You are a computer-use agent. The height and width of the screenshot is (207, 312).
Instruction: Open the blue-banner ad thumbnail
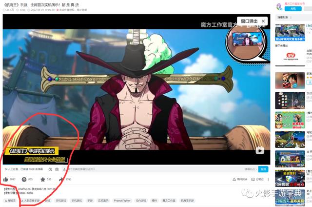(290, 33)
